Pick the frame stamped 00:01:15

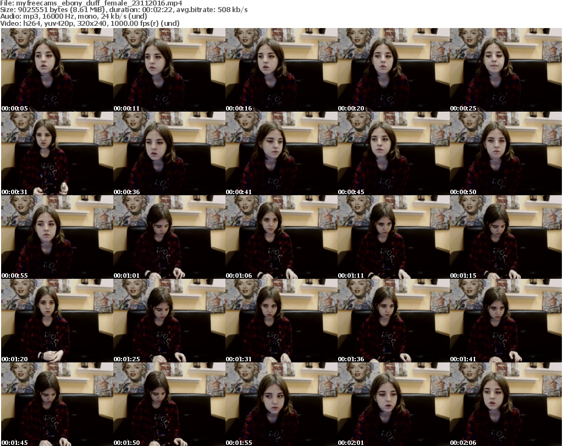(506, 237)
